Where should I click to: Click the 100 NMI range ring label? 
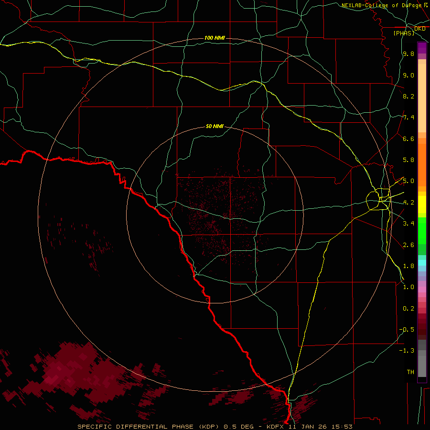click(x=215, y=38)
